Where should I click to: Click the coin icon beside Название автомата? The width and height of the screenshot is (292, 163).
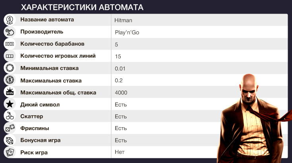click(9, 20)
